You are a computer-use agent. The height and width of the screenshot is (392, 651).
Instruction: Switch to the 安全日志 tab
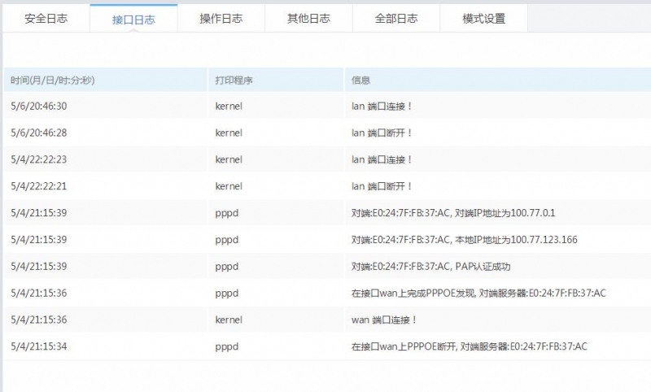pos(46,19)
